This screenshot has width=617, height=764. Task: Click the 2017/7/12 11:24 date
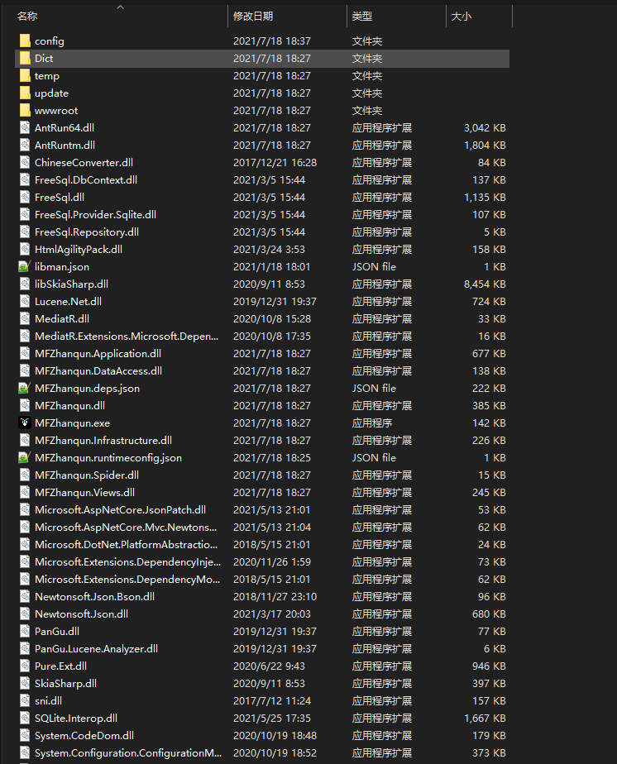coord(272,700)
